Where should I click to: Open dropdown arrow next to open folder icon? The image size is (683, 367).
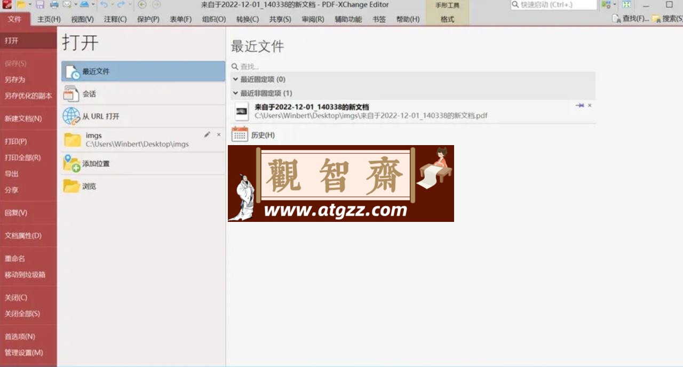[x=29, y=4]
